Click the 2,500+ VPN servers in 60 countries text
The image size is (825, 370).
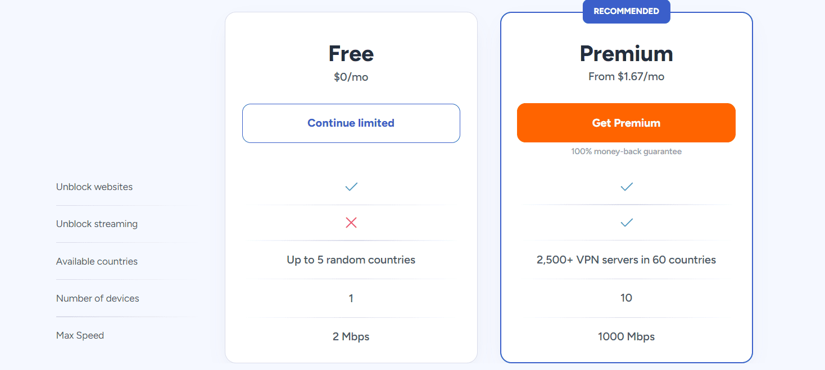[626, 260]
